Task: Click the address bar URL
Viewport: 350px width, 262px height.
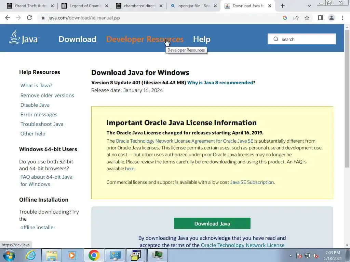Action: 84,18
